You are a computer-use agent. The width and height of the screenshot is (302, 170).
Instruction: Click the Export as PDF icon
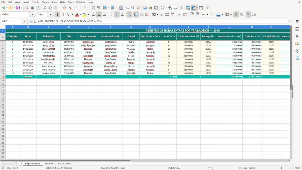pyautogui.click(x=27, y=8)
